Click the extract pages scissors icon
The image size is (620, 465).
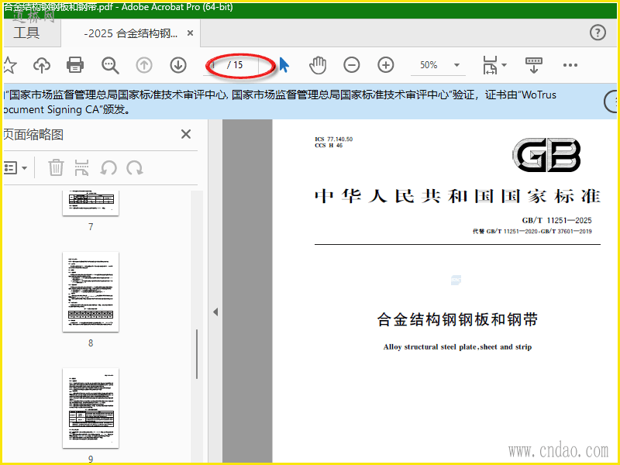point(82,167)
